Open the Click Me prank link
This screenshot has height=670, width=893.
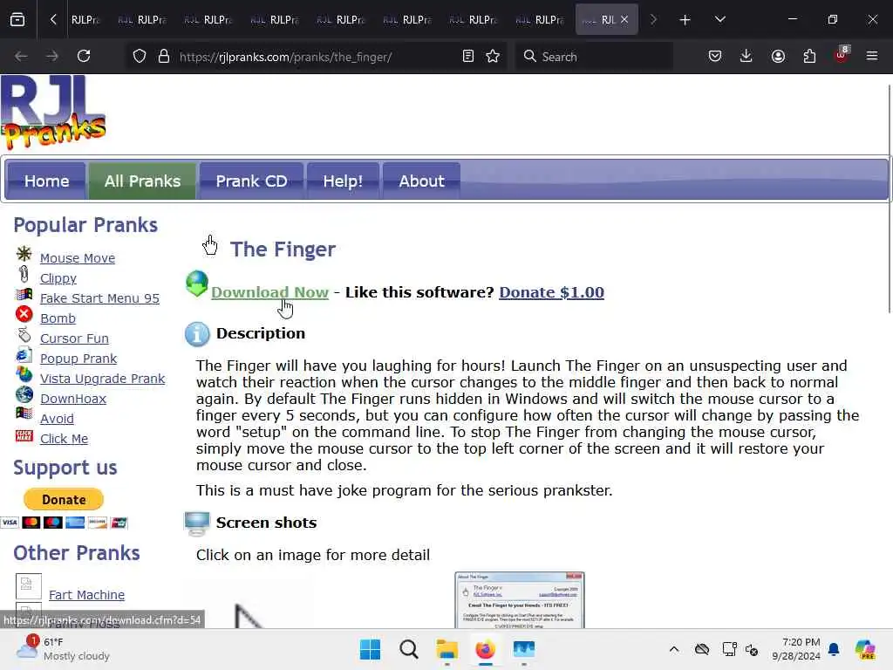click(64, 438)
